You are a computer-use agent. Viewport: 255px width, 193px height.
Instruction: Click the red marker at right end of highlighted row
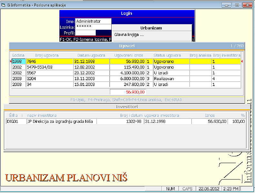click(x=242, y=61)
